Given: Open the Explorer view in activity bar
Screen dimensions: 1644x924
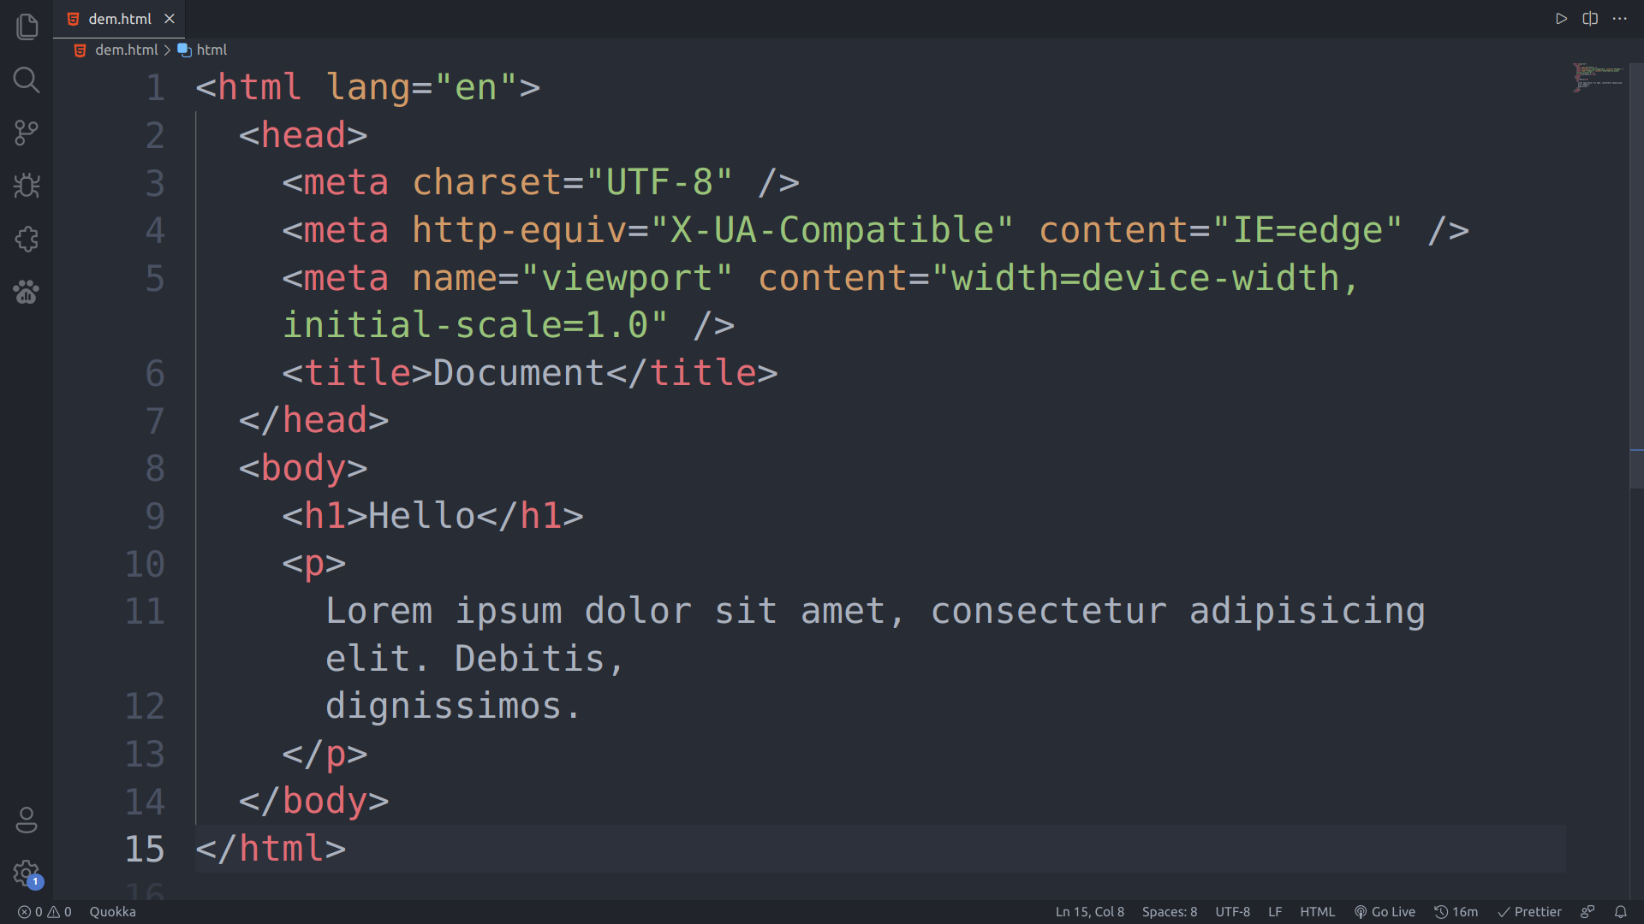Looking at the screenshot, I should (27, 27).
